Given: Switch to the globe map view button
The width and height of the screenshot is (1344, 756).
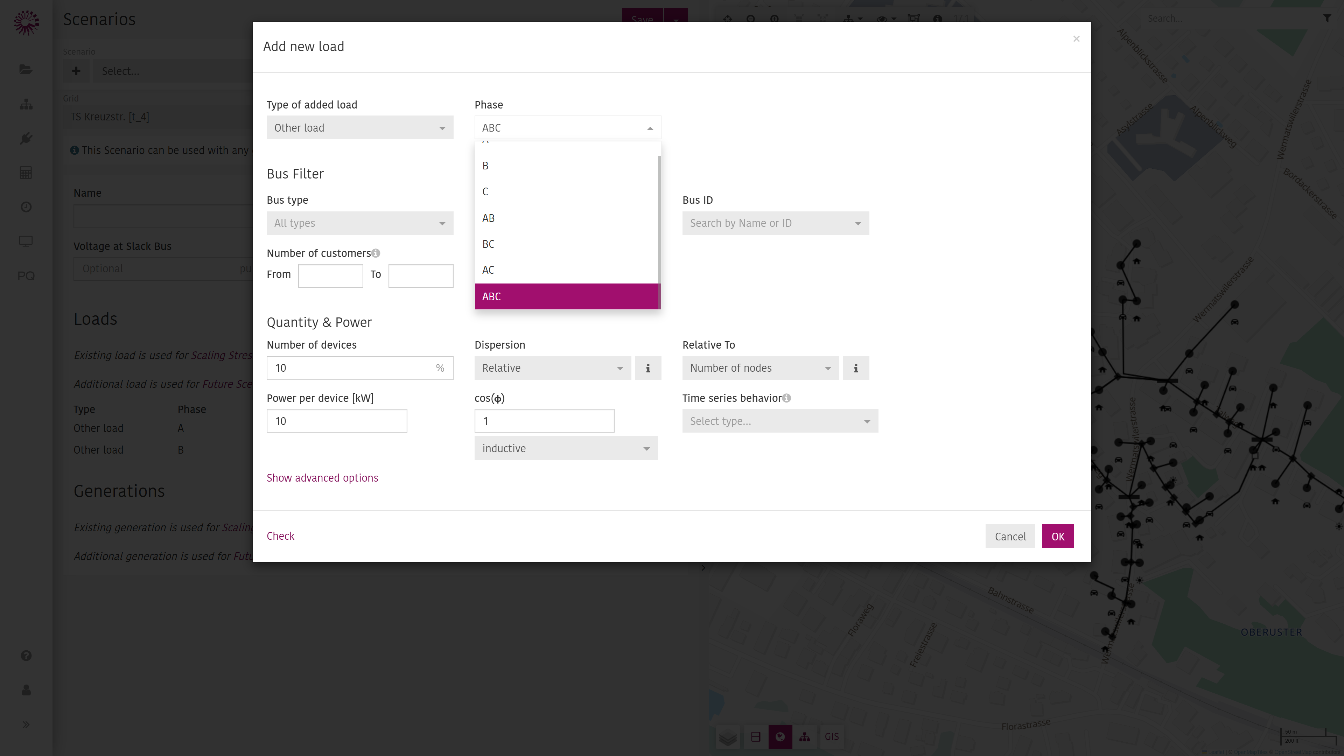Looking at the screenshot, I should (x=780, y=737).
